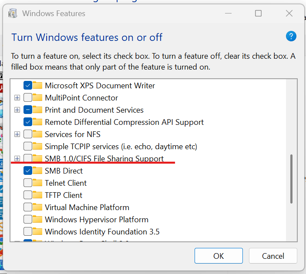Click the Remote Differential Compression folder icon
This screenshot has width=306, height=274.
click(x=37, y=122)
